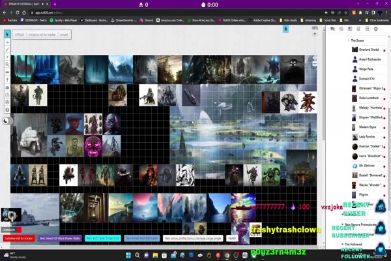Open the Help tool in toolbox

7,110
